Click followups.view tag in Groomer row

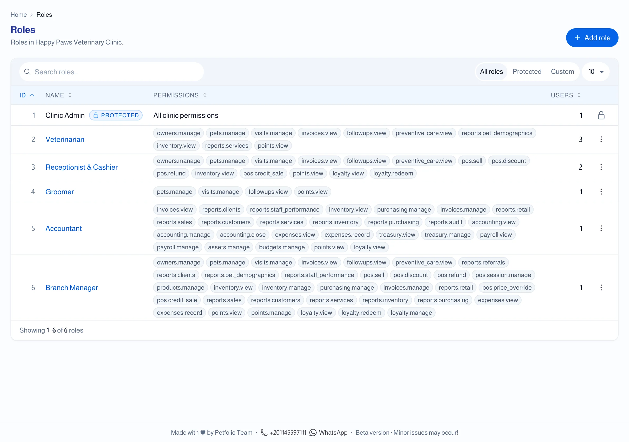tap(268, 192)
